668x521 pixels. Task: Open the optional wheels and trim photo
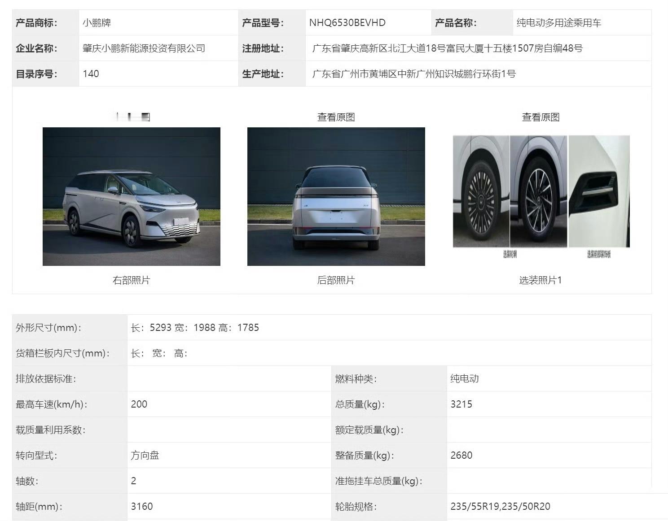pyautogui.click(x=541, y=196)
